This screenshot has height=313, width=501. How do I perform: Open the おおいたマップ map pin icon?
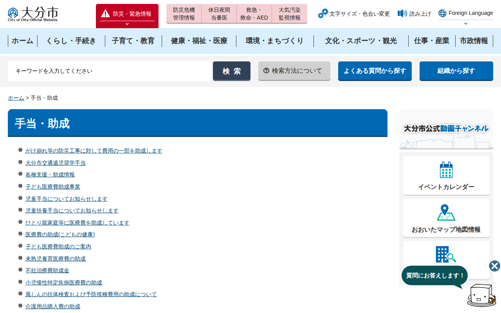446,212
